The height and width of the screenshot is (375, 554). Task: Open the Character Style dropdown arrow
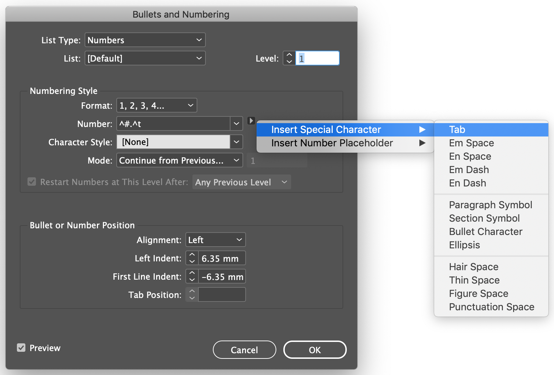click(236, 142)
